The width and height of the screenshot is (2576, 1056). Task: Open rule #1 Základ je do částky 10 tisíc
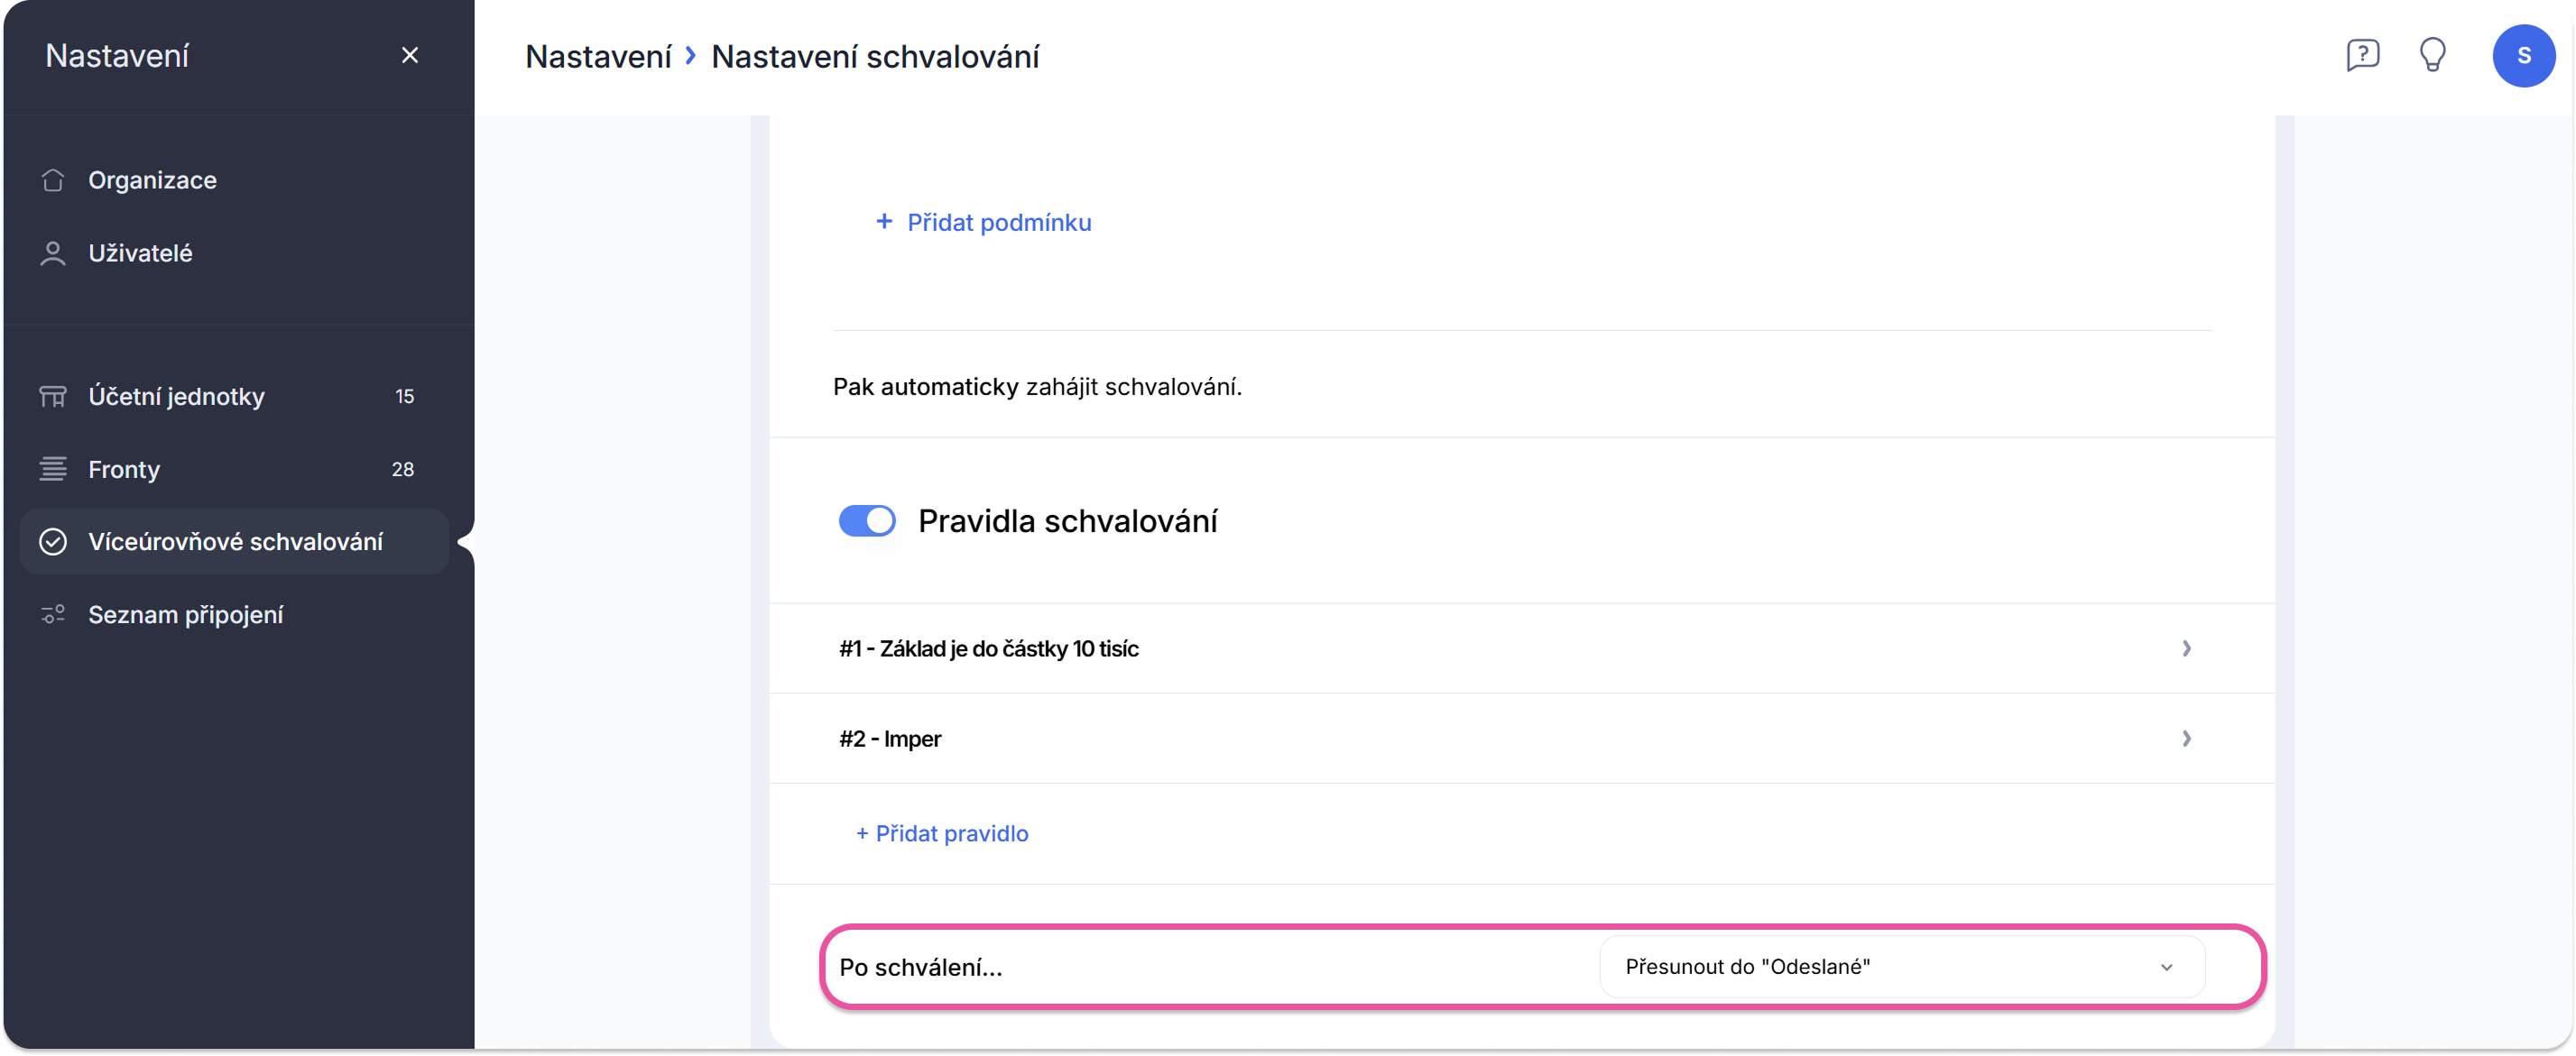tap(989, 649)
